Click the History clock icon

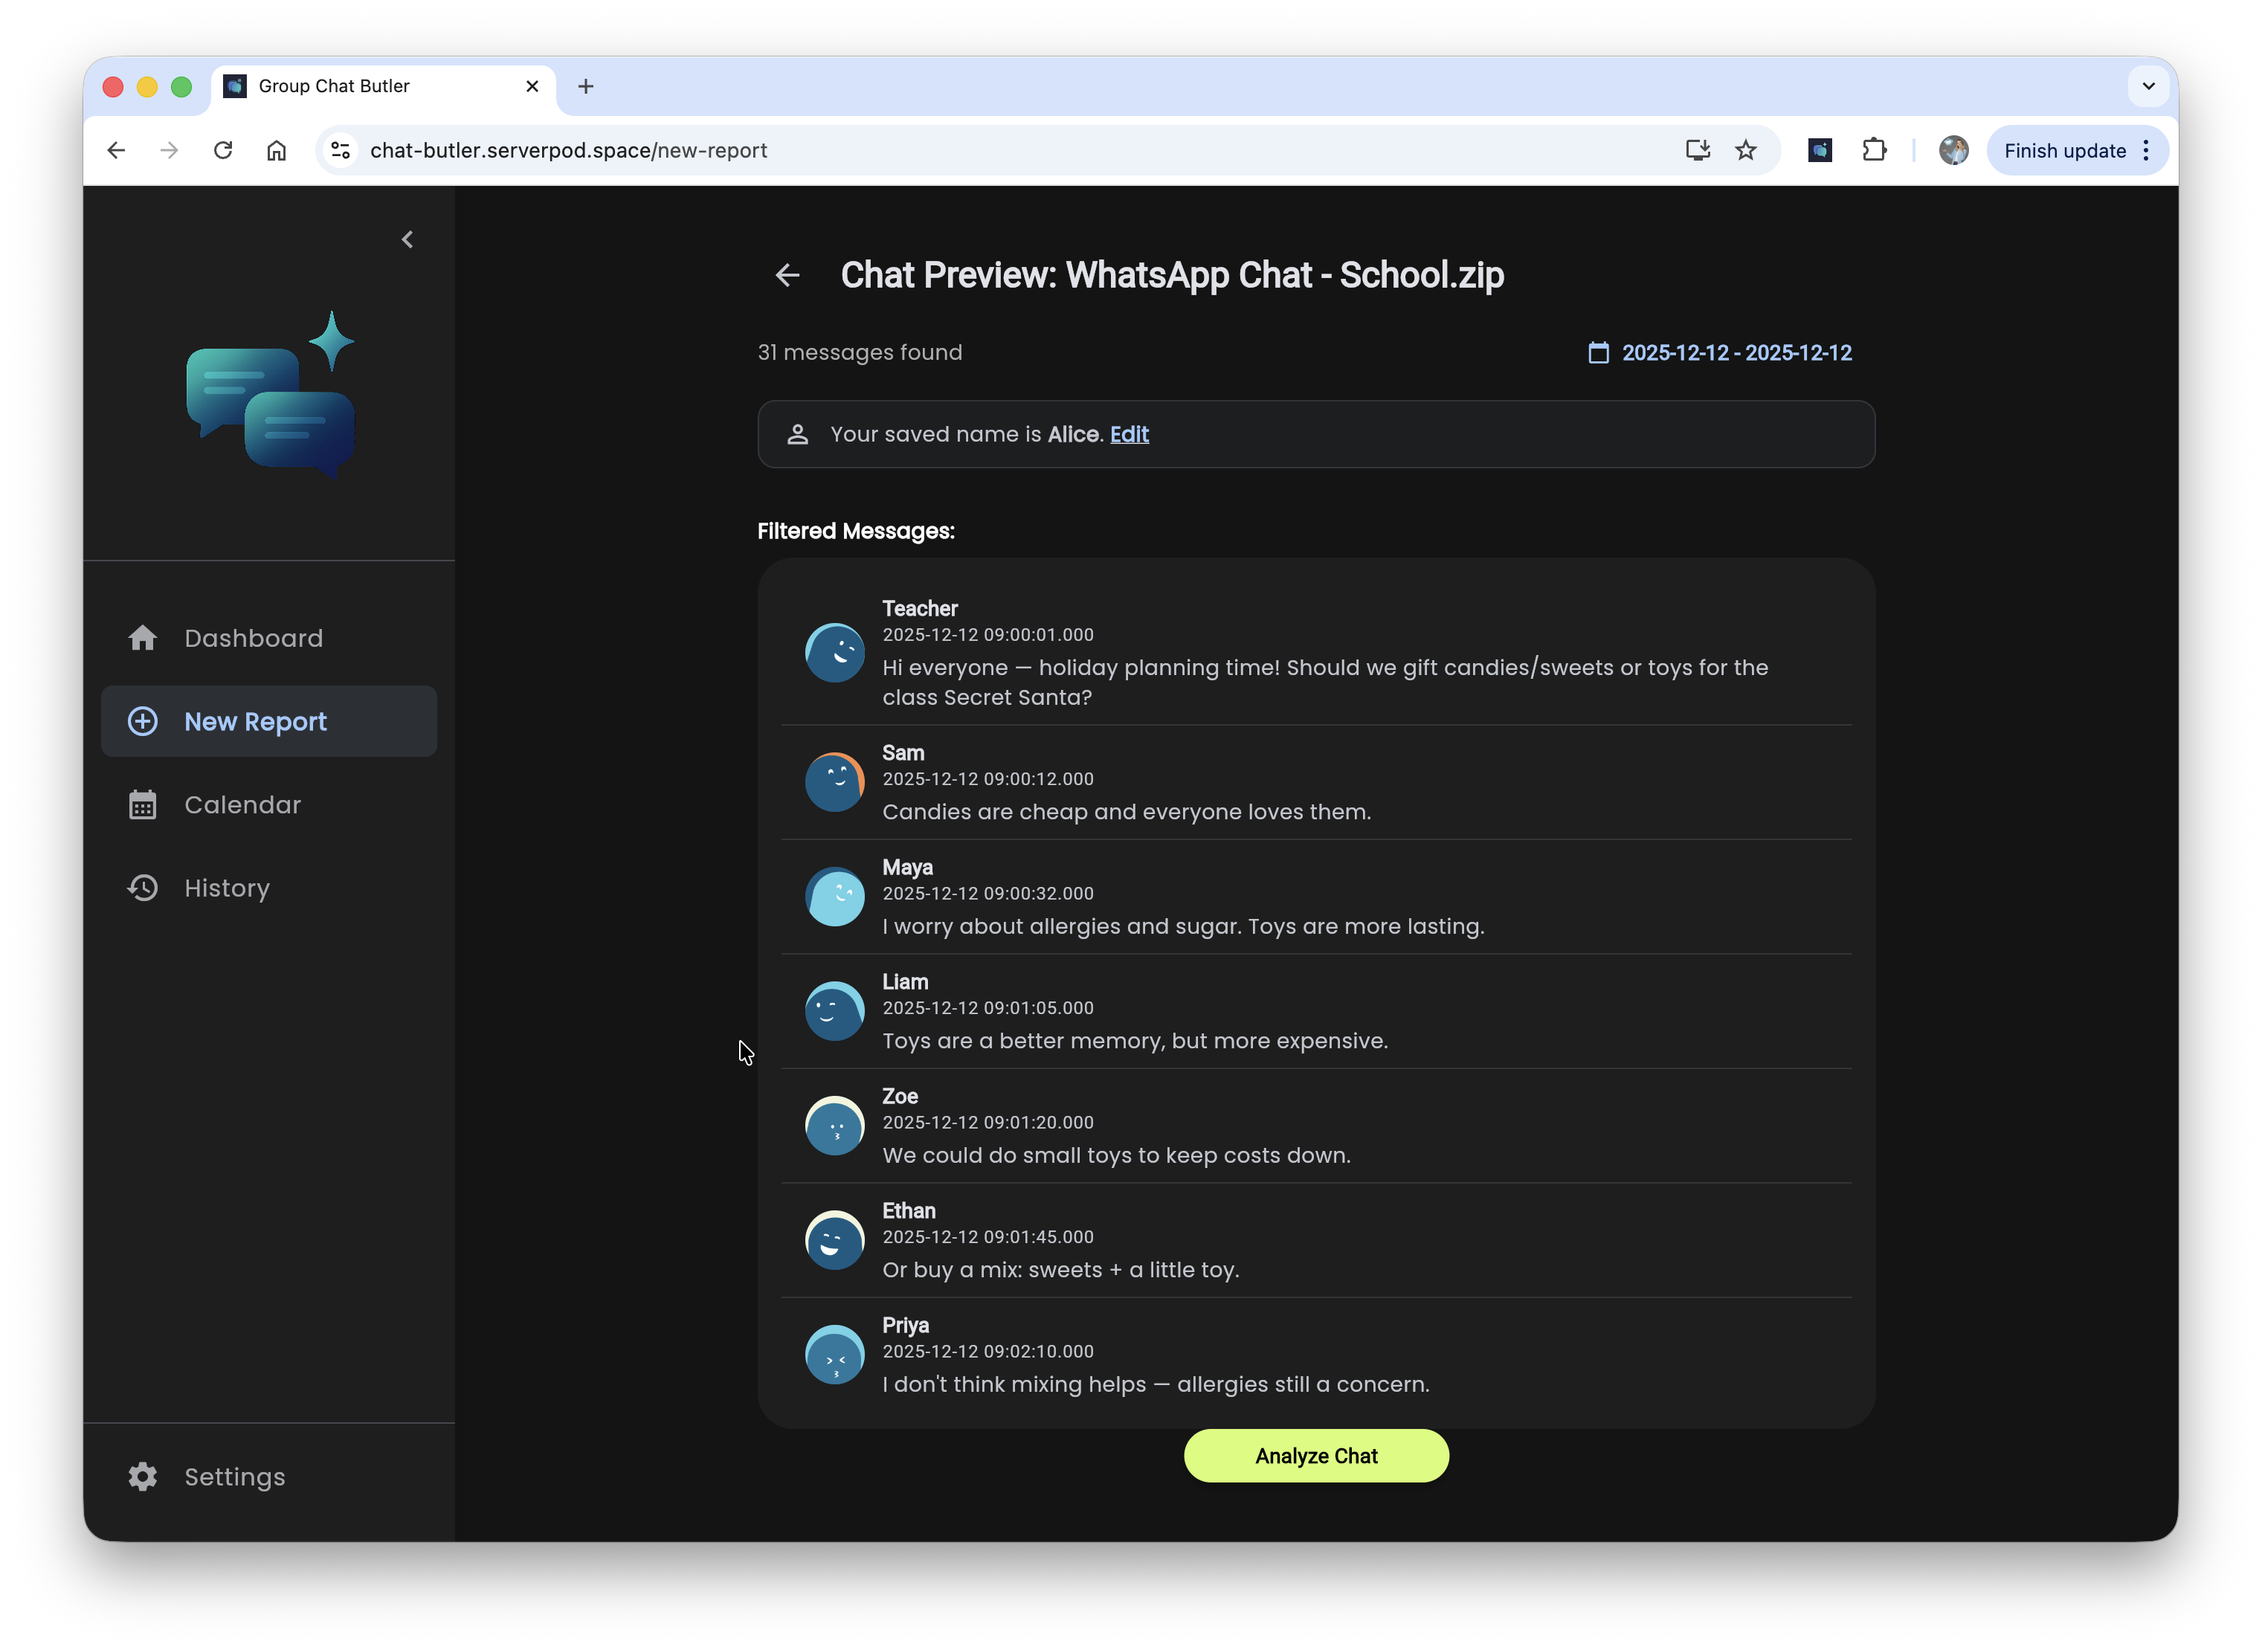coord(143,888)
